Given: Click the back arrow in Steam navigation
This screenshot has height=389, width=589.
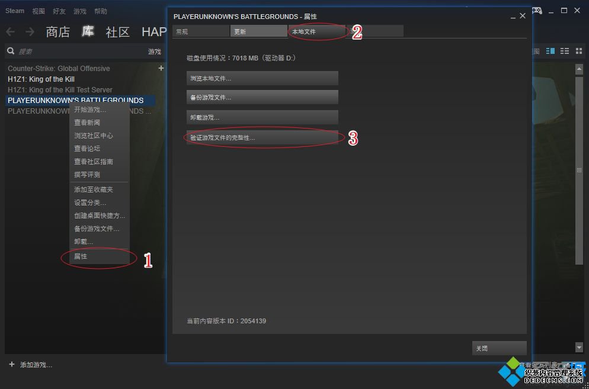Looking at the screenshot, I should tap(10, 32).
